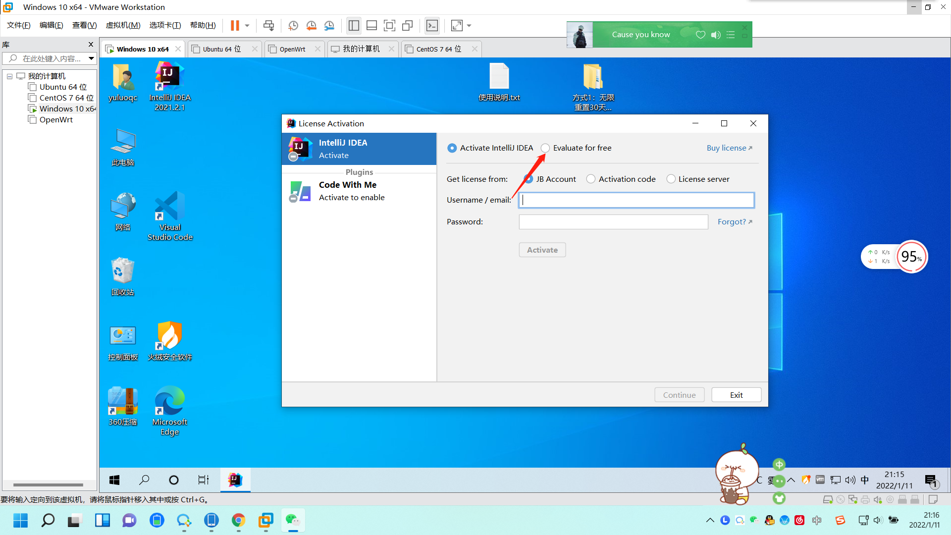This screenshot has width=951, height=535.
Task: Open VMware snapshot manager icon
Action: pos(329,25)
